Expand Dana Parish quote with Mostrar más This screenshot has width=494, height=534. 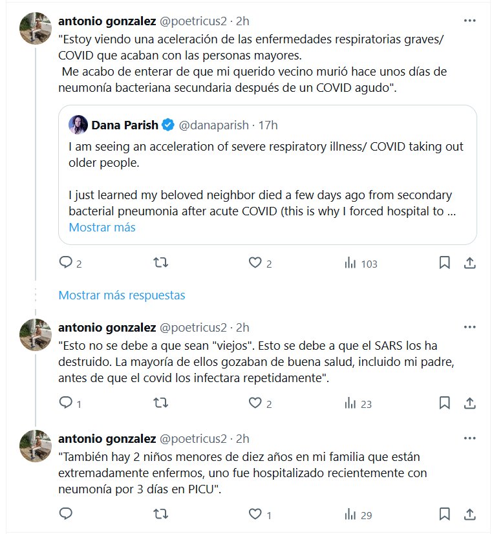click(102, 228)
